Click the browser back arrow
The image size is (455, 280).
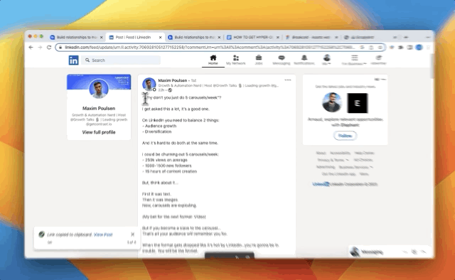31,48
